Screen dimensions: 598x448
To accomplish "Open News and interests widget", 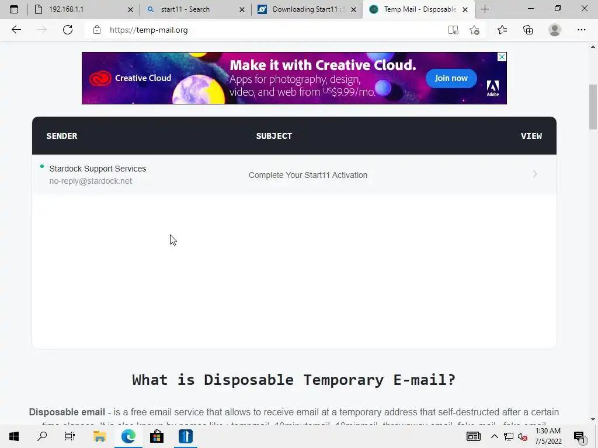I will click(473, 436).
